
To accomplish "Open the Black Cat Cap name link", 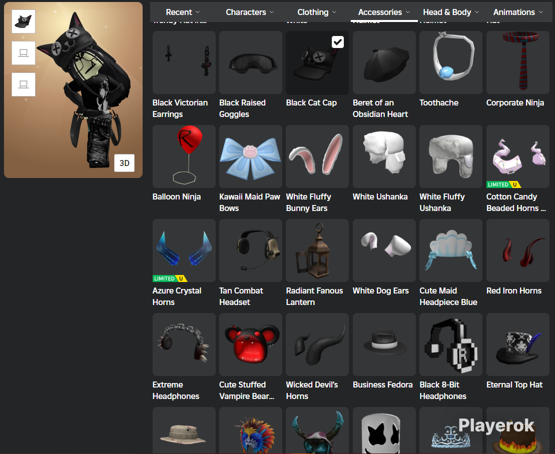I will click(x=311, y=103).
